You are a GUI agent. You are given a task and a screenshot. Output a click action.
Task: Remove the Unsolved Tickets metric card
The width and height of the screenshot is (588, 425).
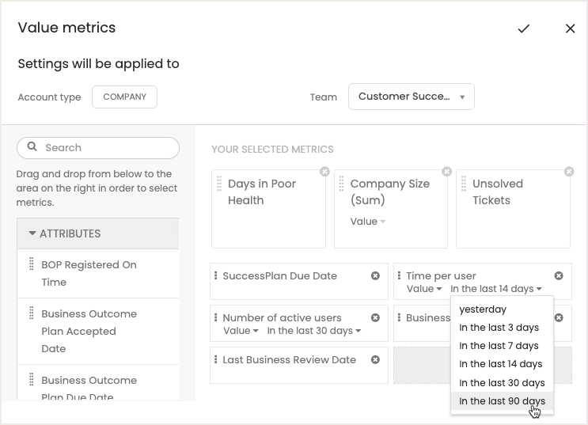point(569,172)
